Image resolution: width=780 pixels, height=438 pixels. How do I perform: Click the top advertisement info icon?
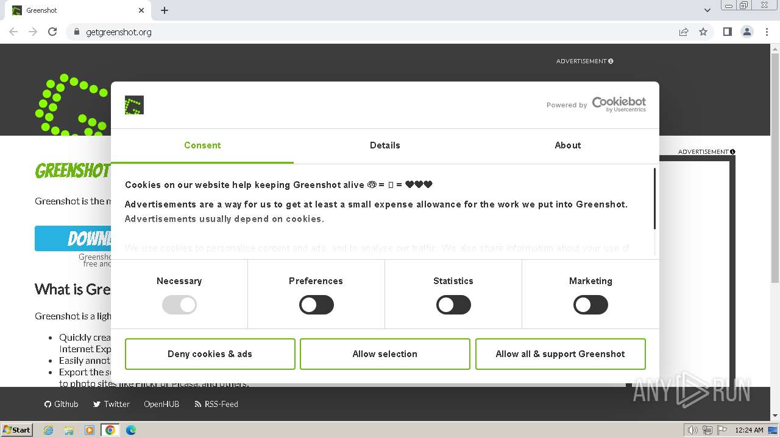611,61
